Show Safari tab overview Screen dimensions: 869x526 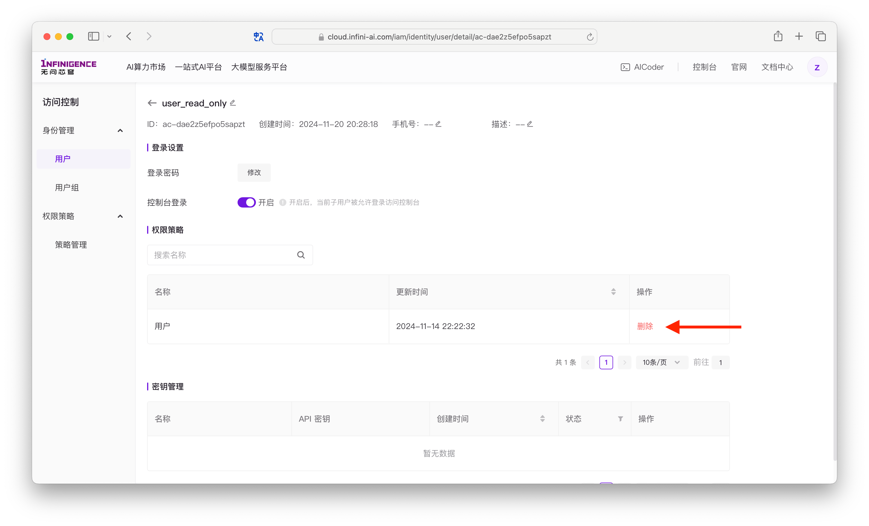[x=821, y=36]
